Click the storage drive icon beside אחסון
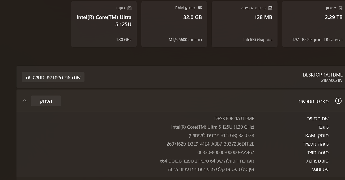Screen dimensions: 345x180 pyautogui.click(x=340, y=8)
